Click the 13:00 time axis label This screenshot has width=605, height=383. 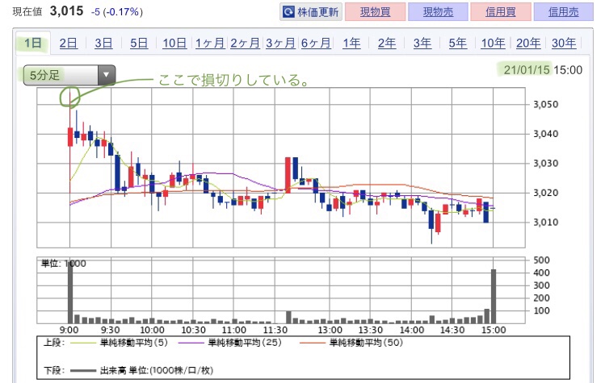pyautogui.click(x=330, y=330)
